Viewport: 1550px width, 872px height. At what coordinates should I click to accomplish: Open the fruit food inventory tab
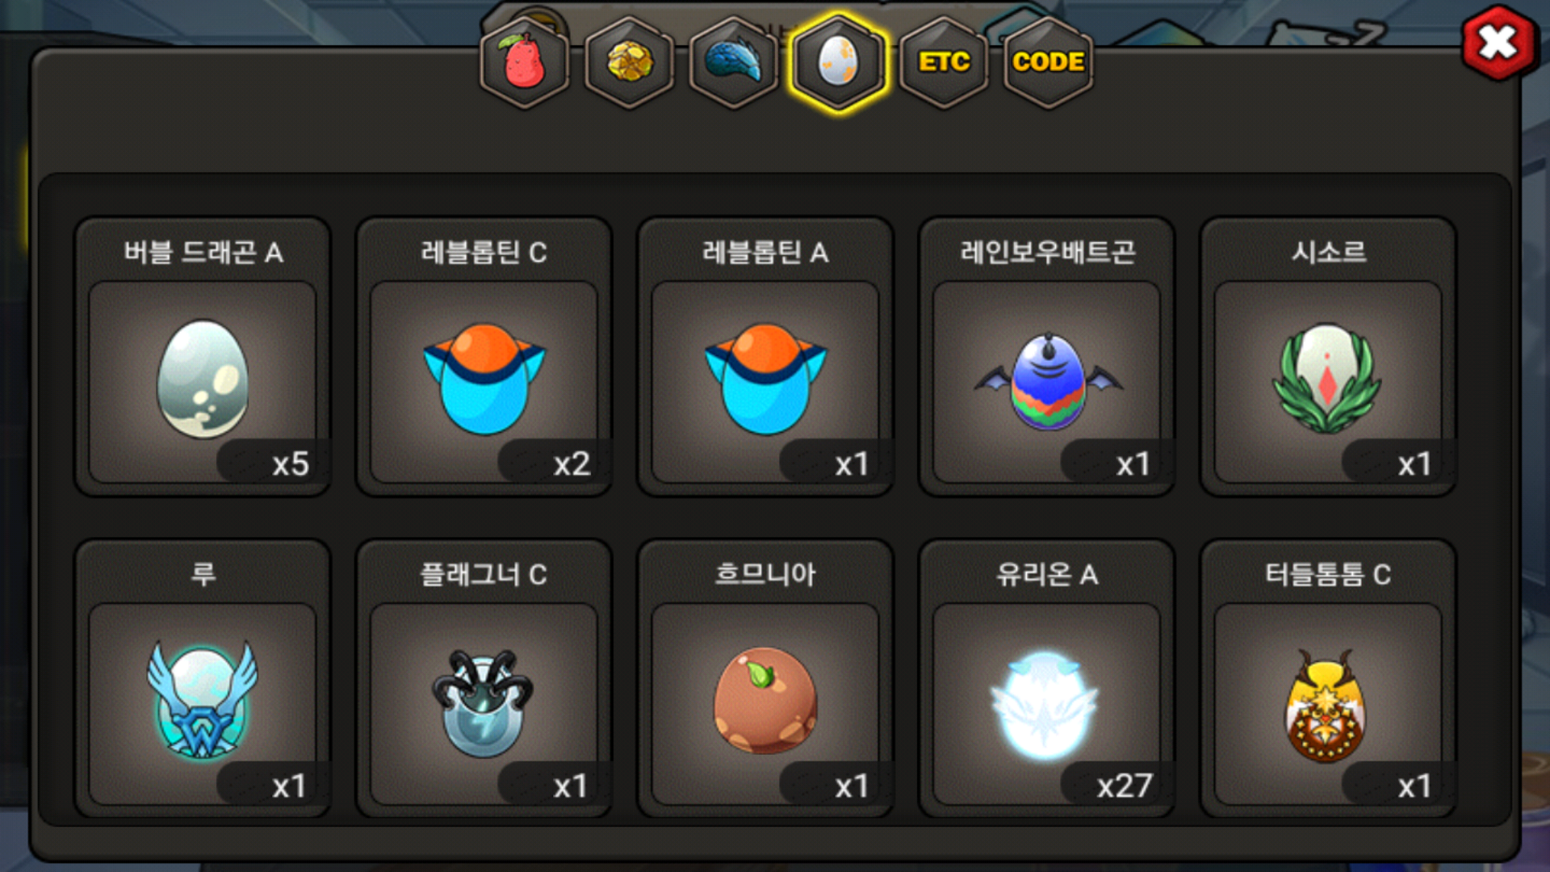click(525, 62)
